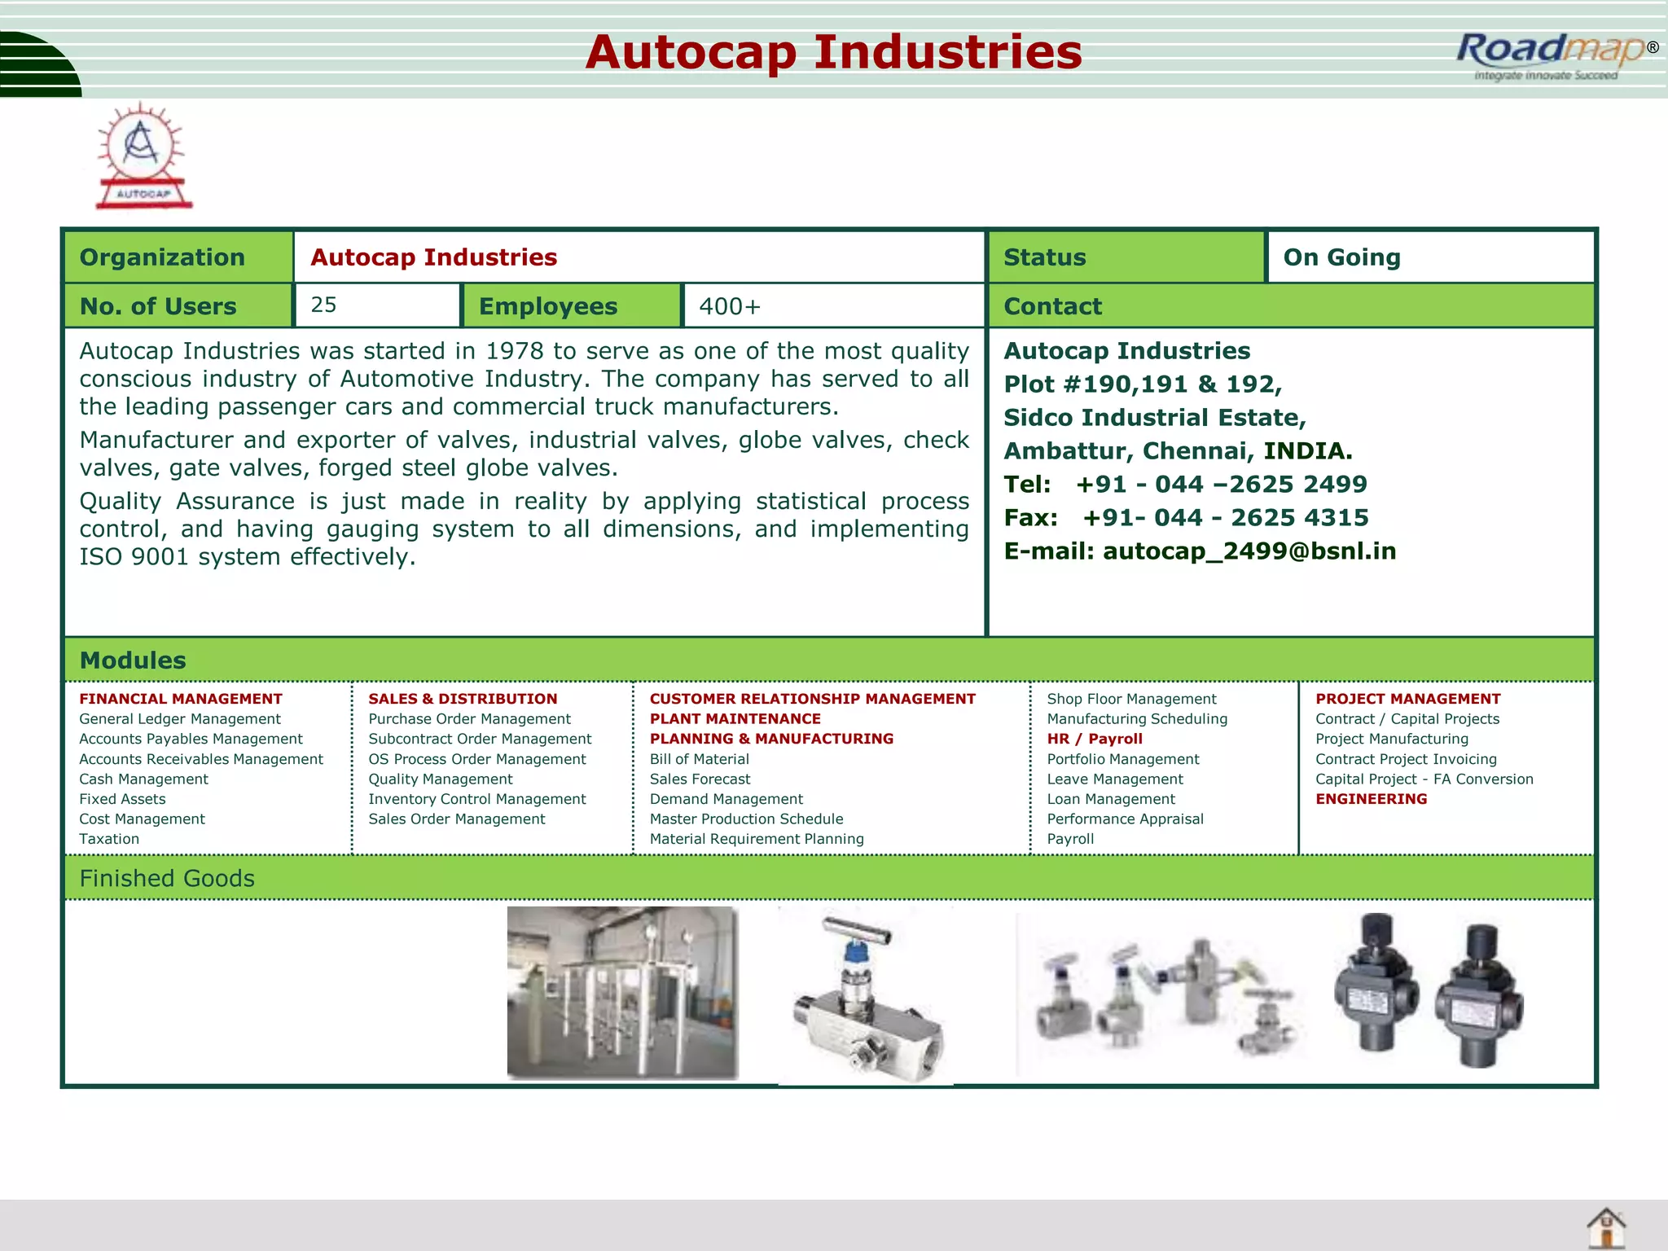The image size is (1668, 1251).
Task: Open the group of small valves photo
Action: (x=1162, y=995)
